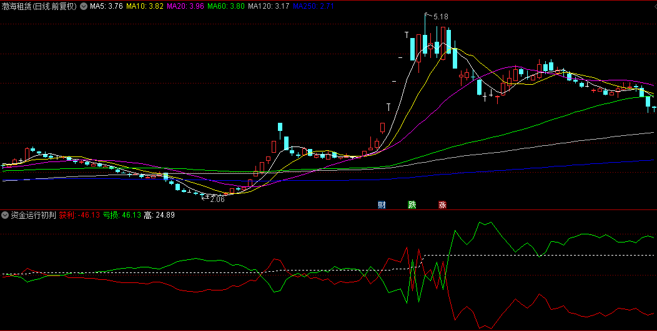Select the MA10: 3.82 label
The image size is (657, 331).
pos(144,6)
